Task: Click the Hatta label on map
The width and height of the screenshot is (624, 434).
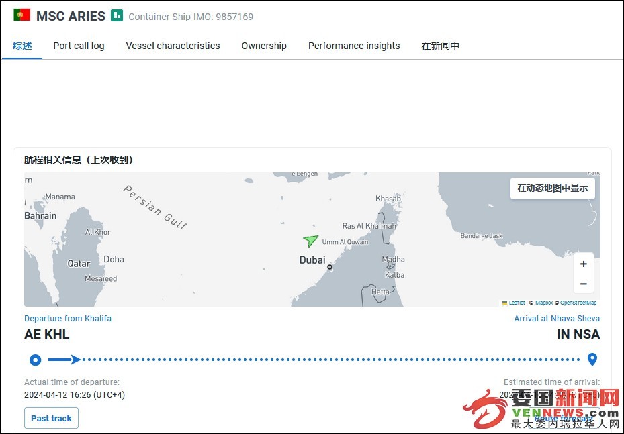Action: pos(380,292)
